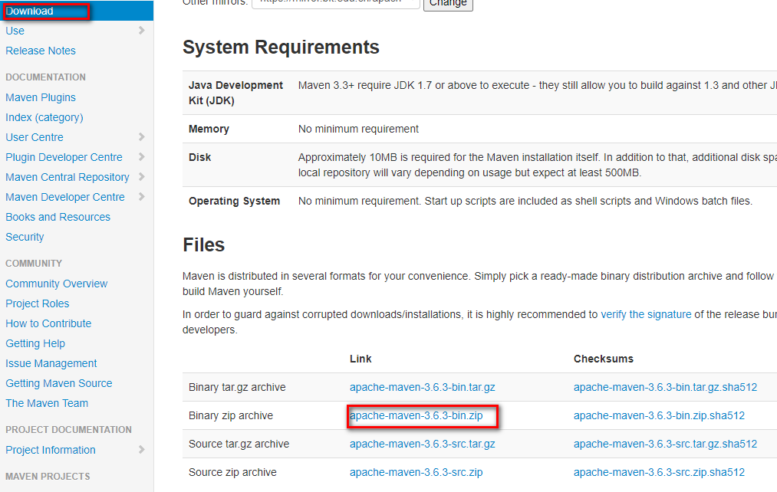Download apache-maven-3.6.3-bin.zip
The width and height of the screenshot is (777, 492).
tap(416, 416)
